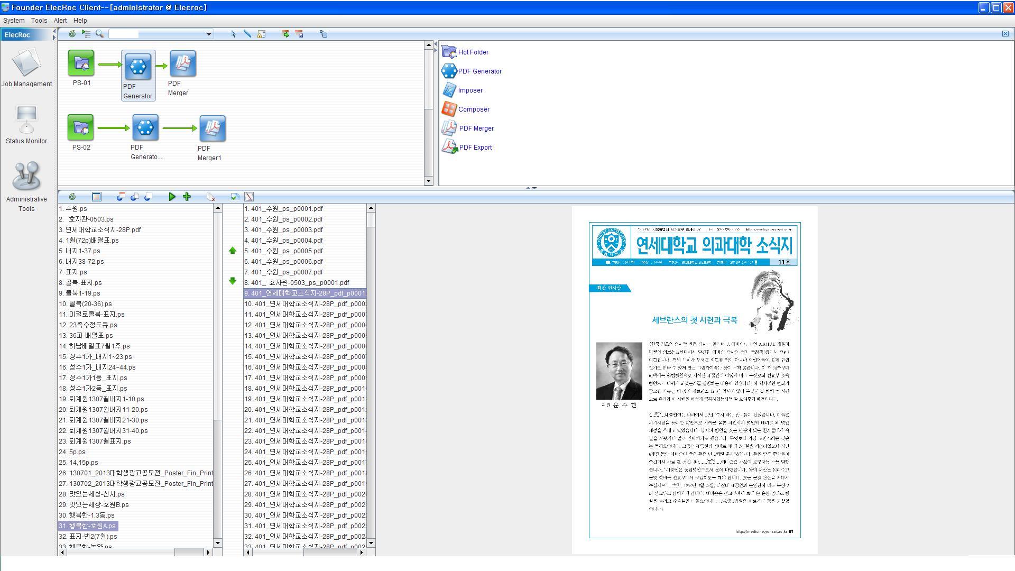This screenshot has height=571, width=1015.
Task: Click the green play submit icon
Action: (x=172, y=197)
